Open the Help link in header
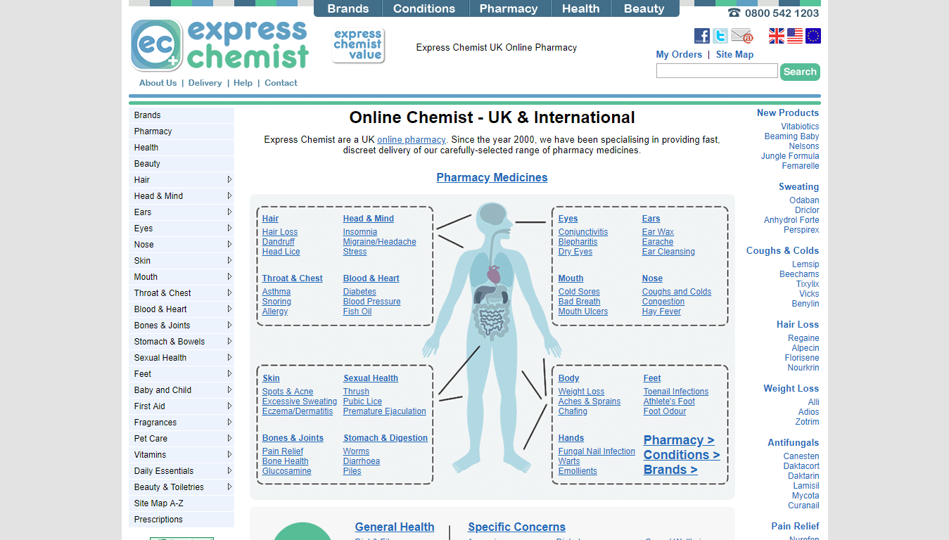This screenshot has width=949, height=540. [243, 83]
